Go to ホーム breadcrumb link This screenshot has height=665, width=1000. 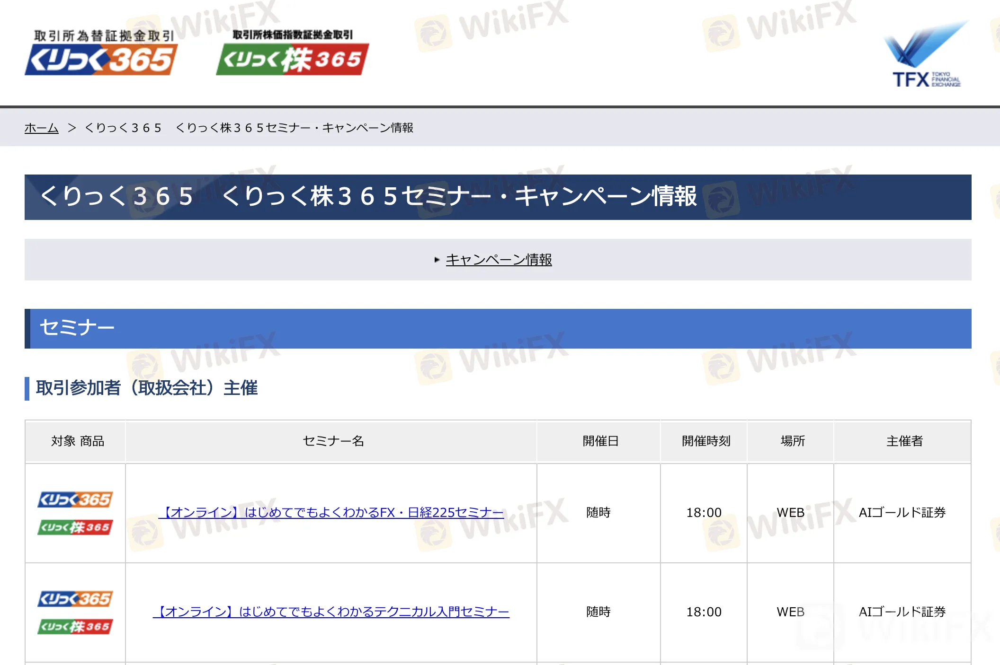click(42, 128)
